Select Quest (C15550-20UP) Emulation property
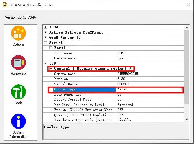Viewport: 194px width, 144px height. (x=84, y=115)
